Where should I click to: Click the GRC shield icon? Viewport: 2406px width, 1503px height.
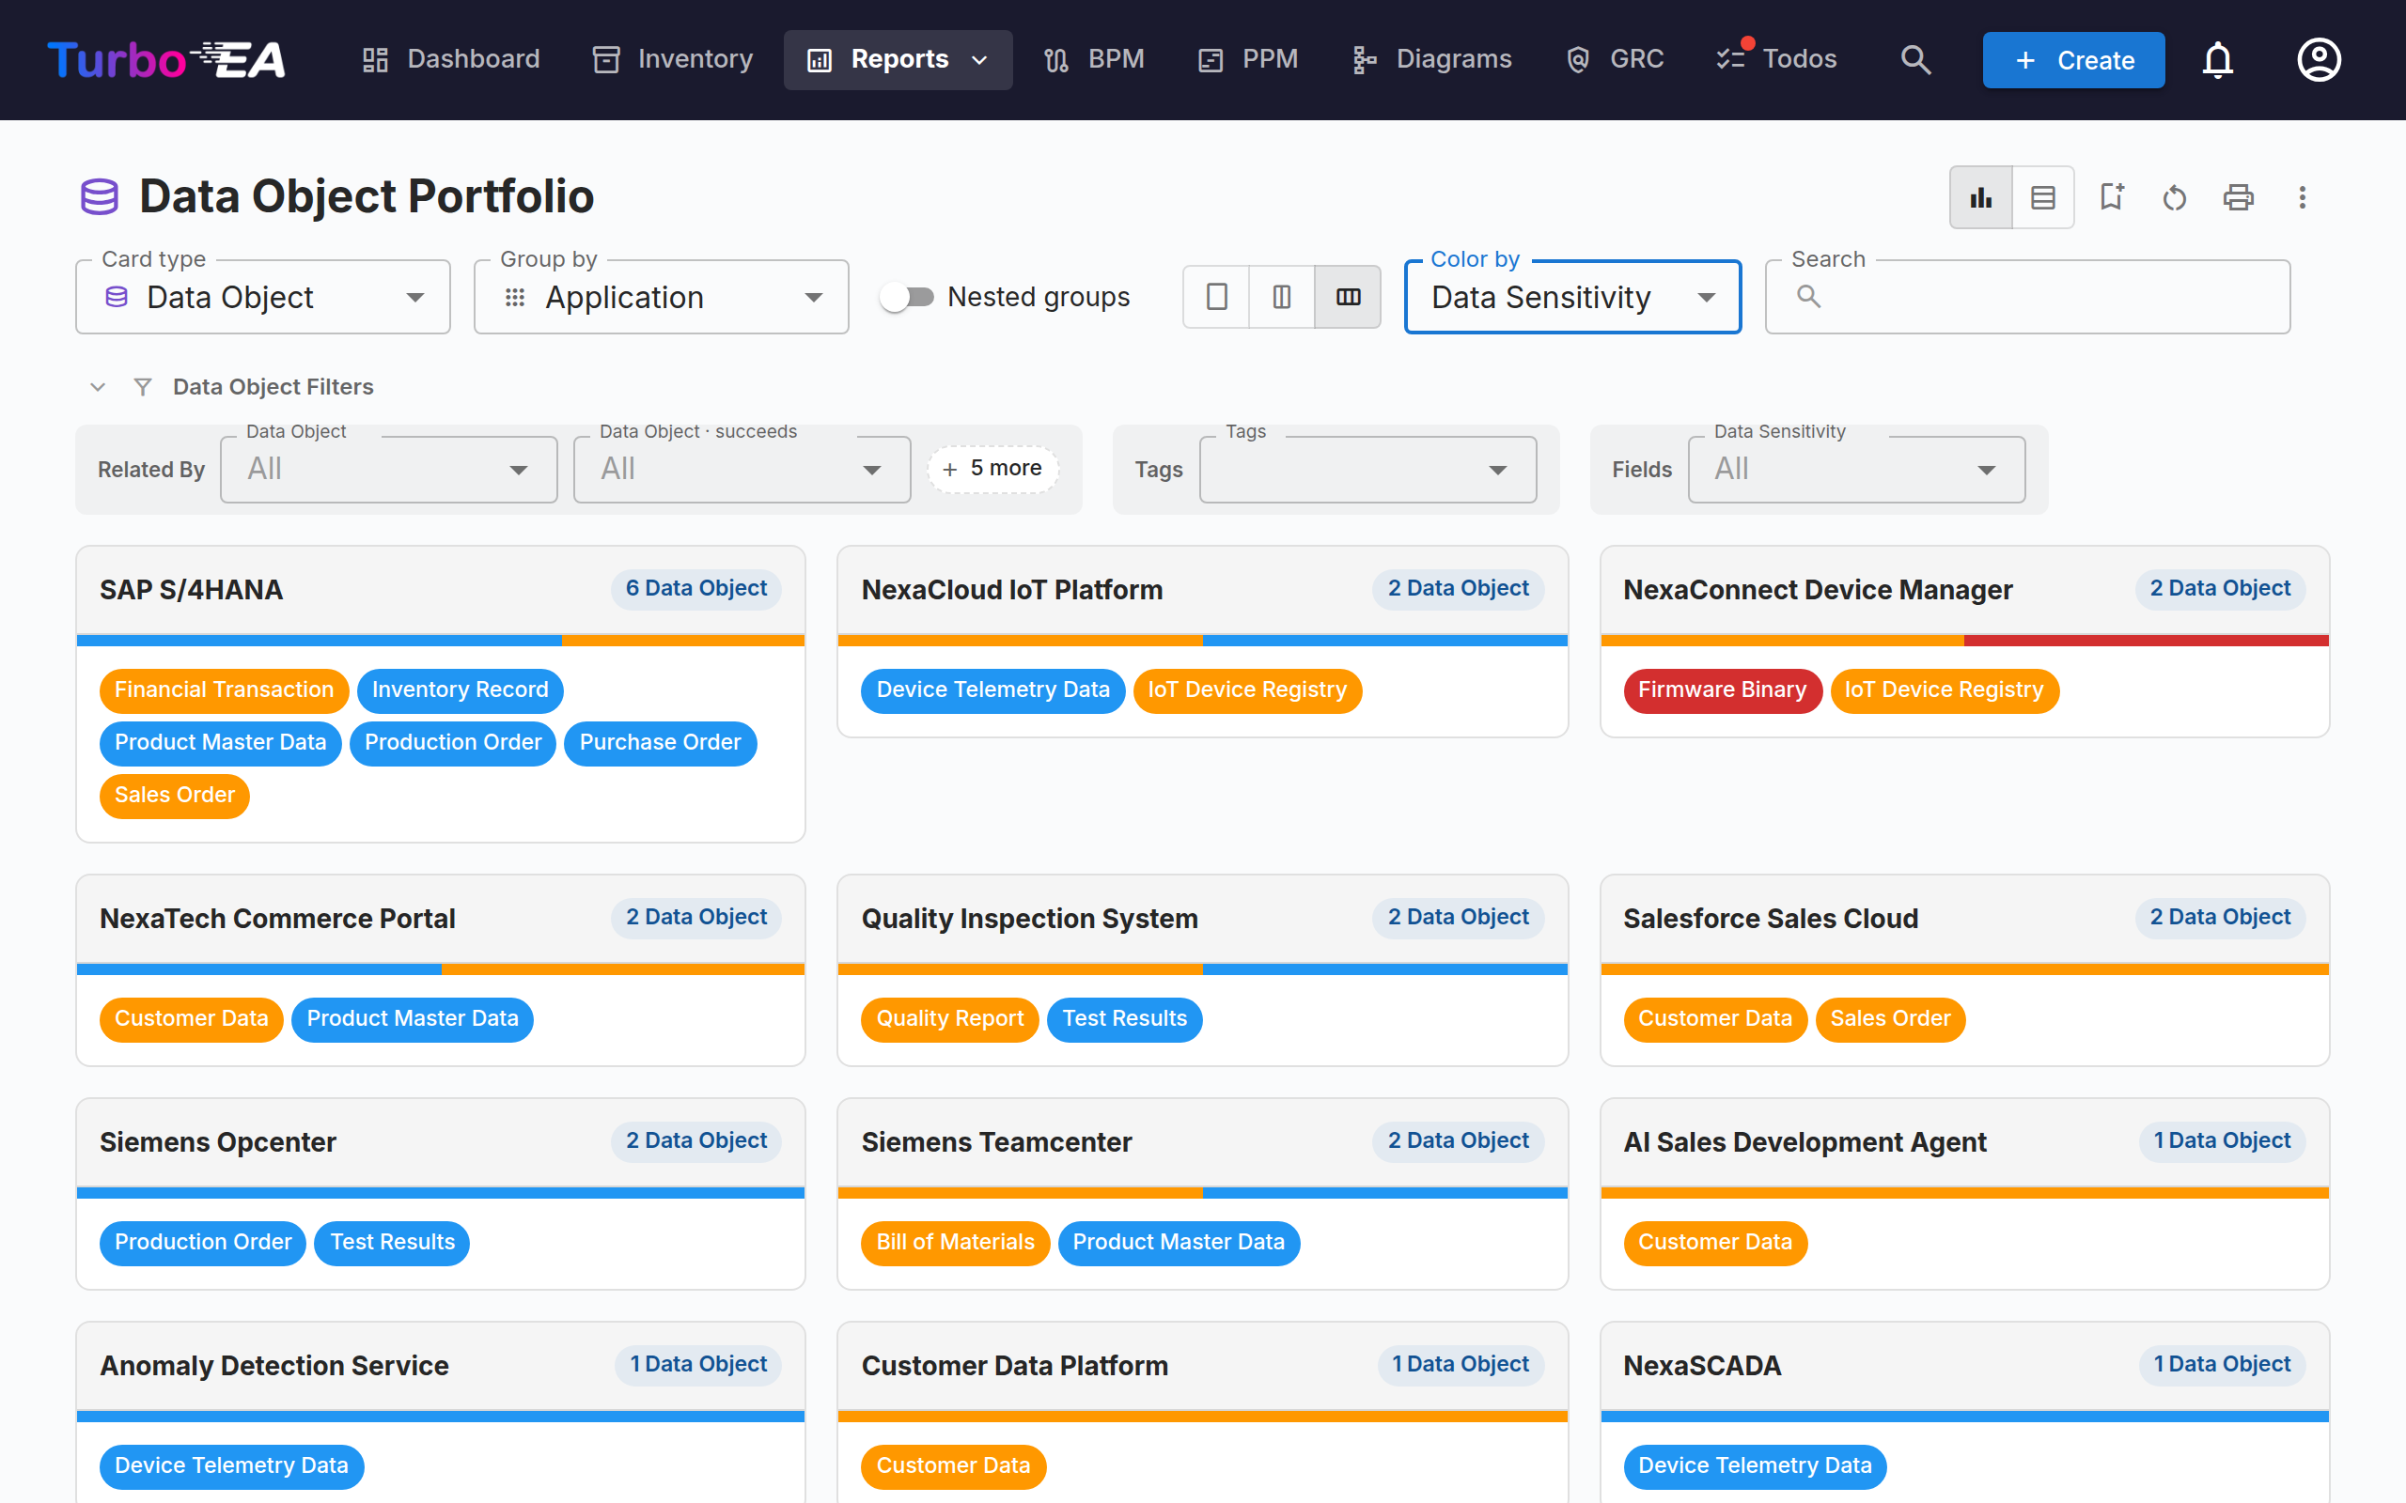(x=1578, y=59)
